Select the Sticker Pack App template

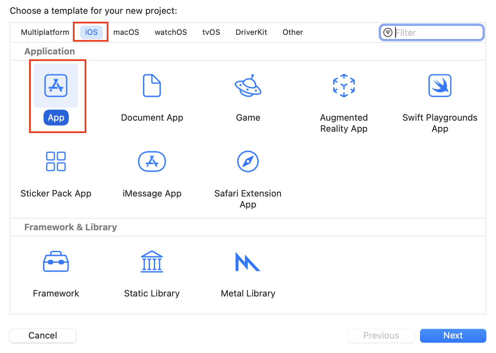click(x=56, y=161)
